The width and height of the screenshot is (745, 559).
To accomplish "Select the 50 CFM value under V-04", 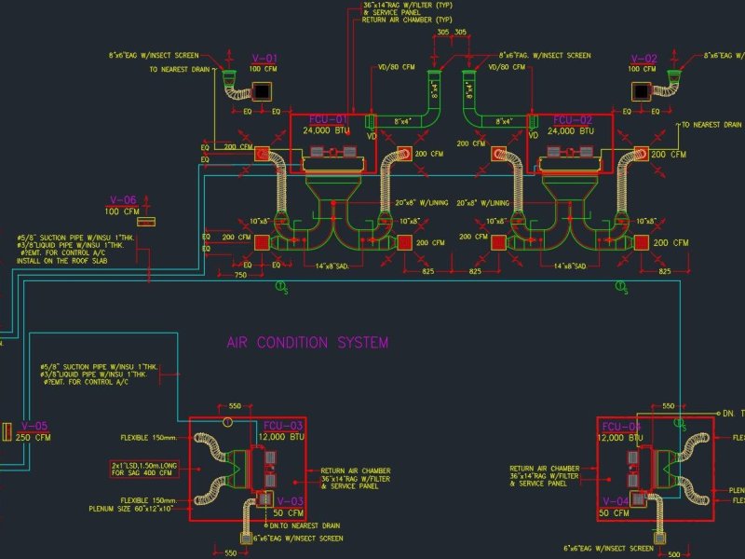I will [614, 513].
